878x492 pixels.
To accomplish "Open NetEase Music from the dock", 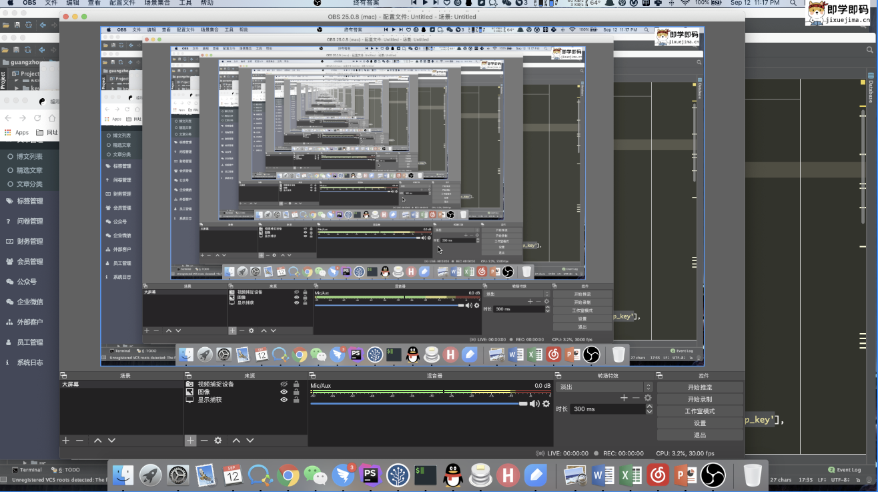I will pyautogui.click(x=658, y=475).
